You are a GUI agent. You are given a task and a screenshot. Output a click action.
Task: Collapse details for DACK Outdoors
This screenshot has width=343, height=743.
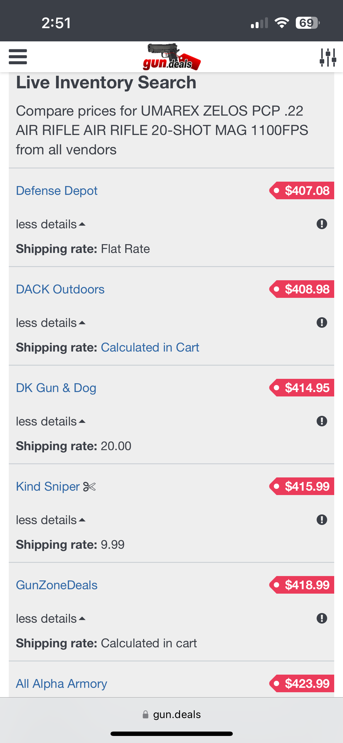pyautogui.click(x=51, y=323)
